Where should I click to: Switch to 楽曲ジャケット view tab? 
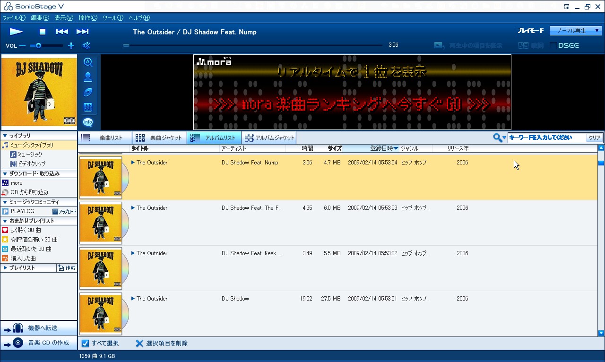click(x=159, y=138)
